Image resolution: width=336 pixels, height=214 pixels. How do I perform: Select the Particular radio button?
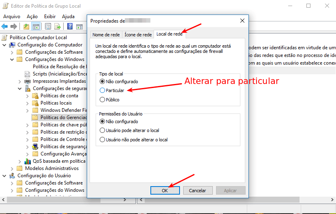(x=102, y=90)
